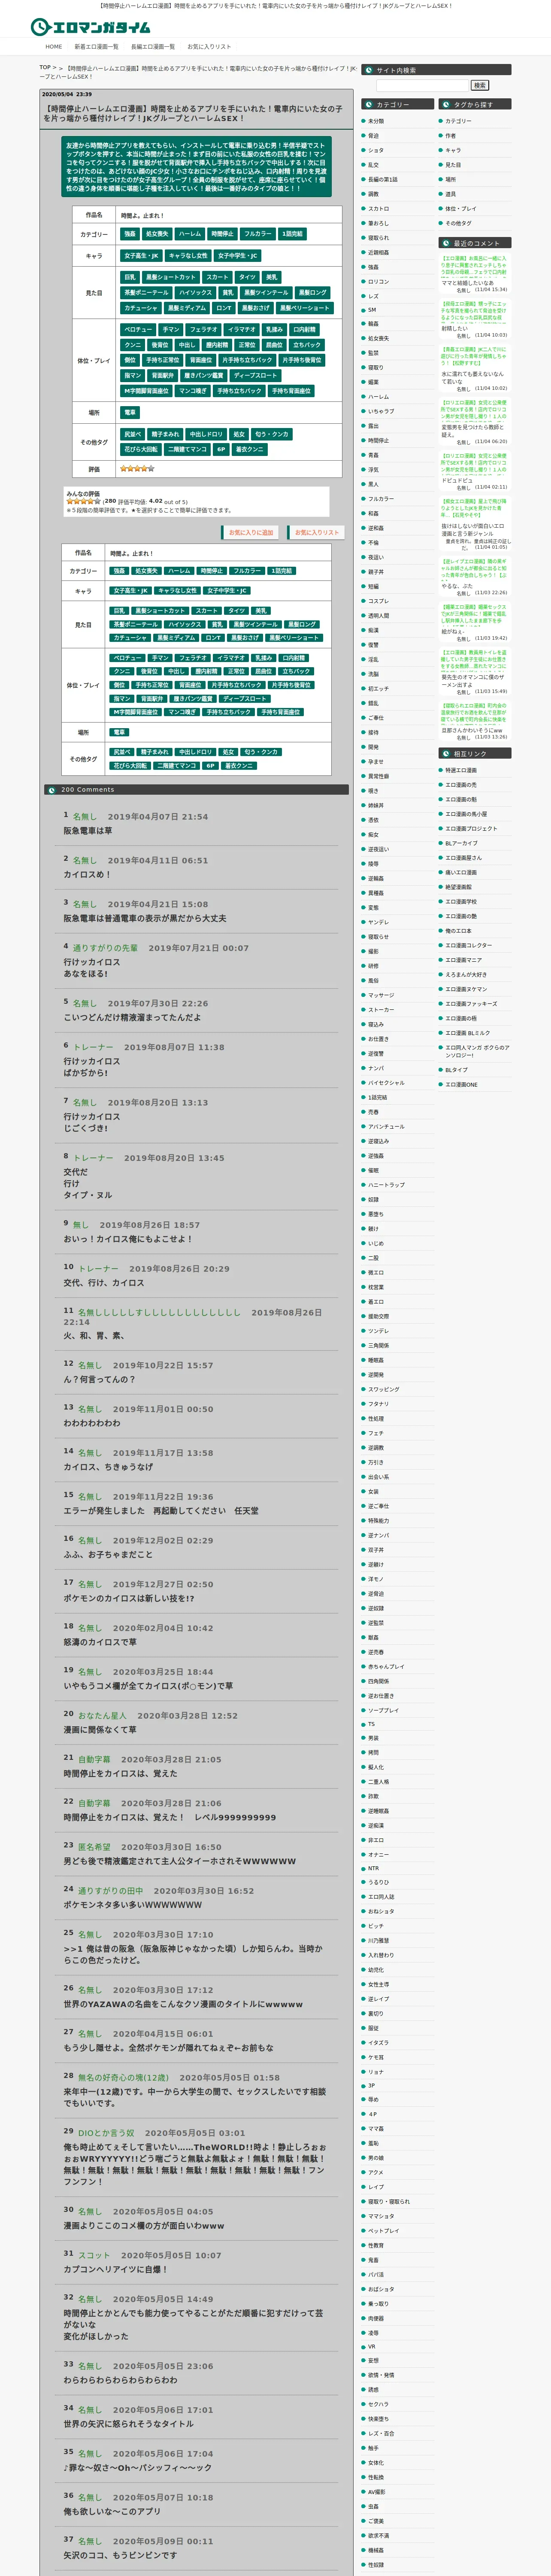The height and width of the screenshot is (2576, 551).
Task: Click the post date 2020/05/04 23:39
Action: 66,94
